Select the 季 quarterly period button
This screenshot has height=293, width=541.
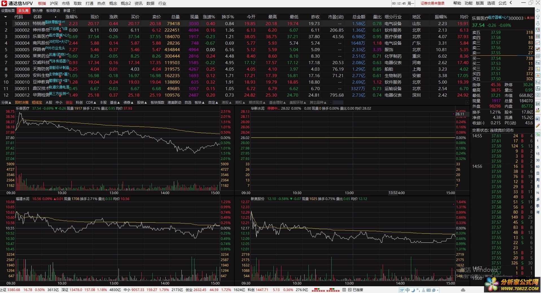tap(538, 206)
